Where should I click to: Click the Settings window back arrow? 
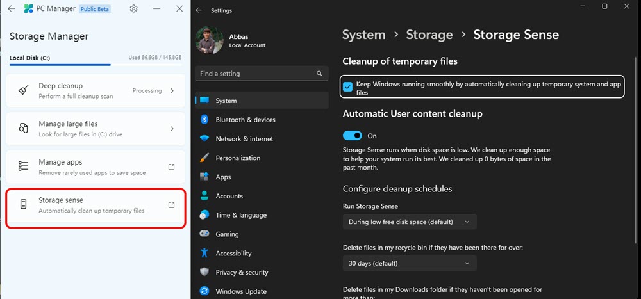click(x=199, y=10)
